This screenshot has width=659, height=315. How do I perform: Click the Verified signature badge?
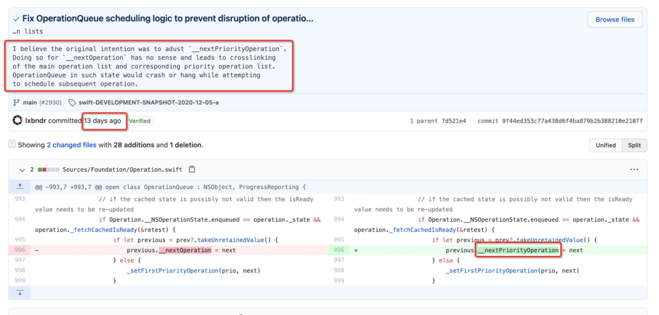(140, 121)
